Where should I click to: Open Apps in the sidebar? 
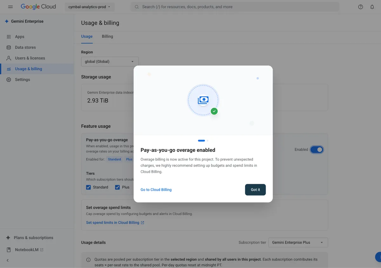[x=37, y=37]
